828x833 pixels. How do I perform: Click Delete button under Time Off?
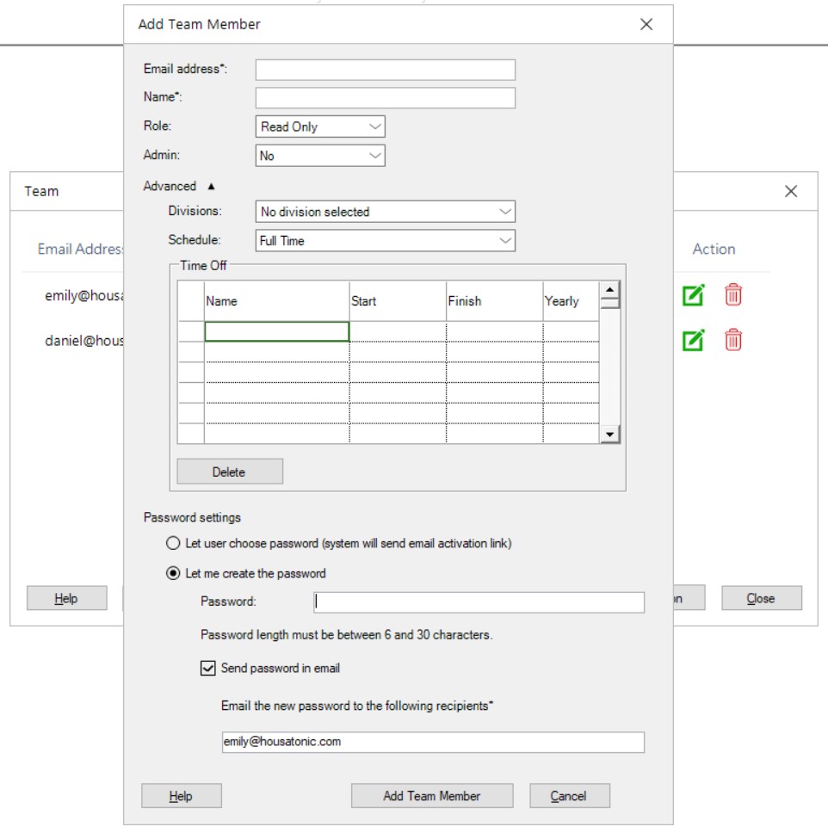(229, 472)
